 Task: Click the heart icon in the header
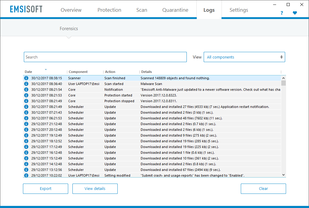pyautogui.click(x=295, y=13)
